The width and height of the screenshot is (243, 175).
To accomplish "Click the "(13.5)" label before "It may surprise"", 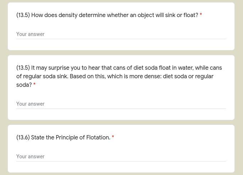I will 23,68.
